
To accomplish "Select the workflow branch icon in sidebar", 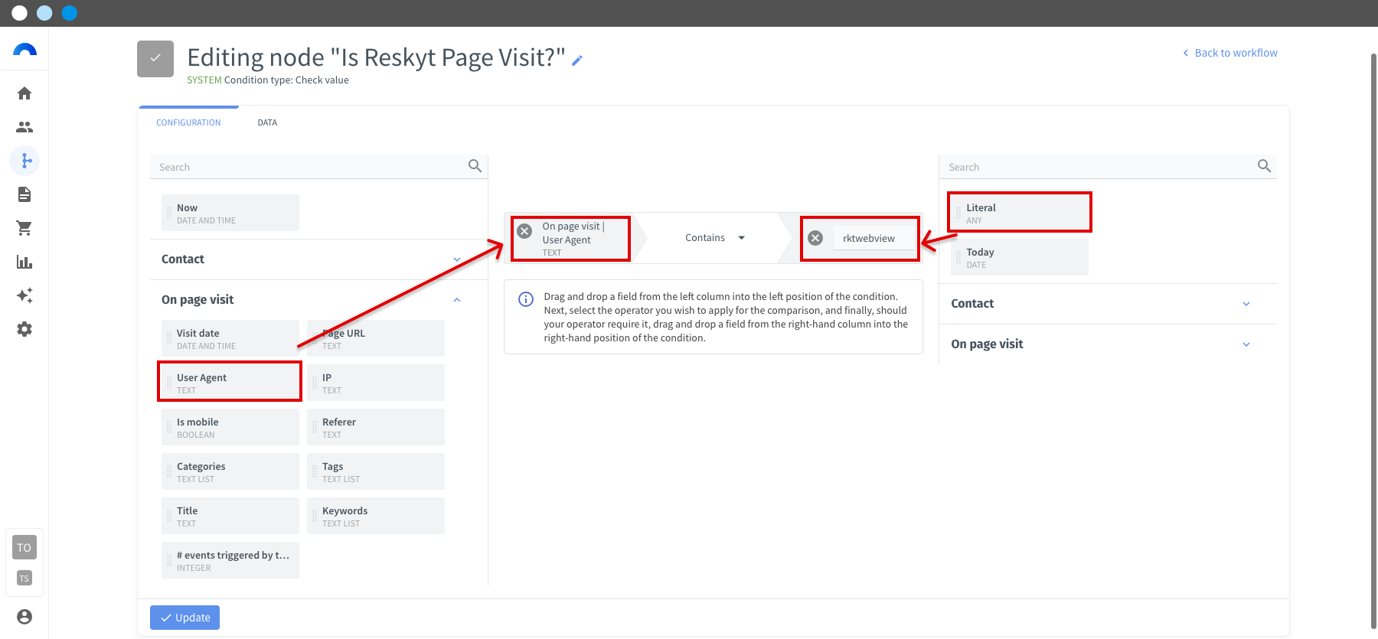I will pos(24,161).
